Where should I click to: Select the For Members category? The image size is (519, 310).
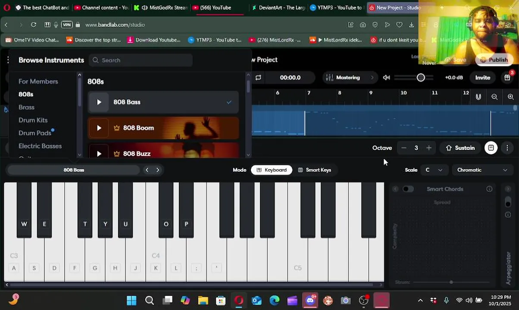[x=38, y=81]
